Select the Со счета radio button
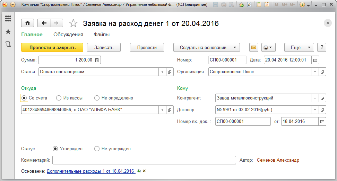 [24, 98]
